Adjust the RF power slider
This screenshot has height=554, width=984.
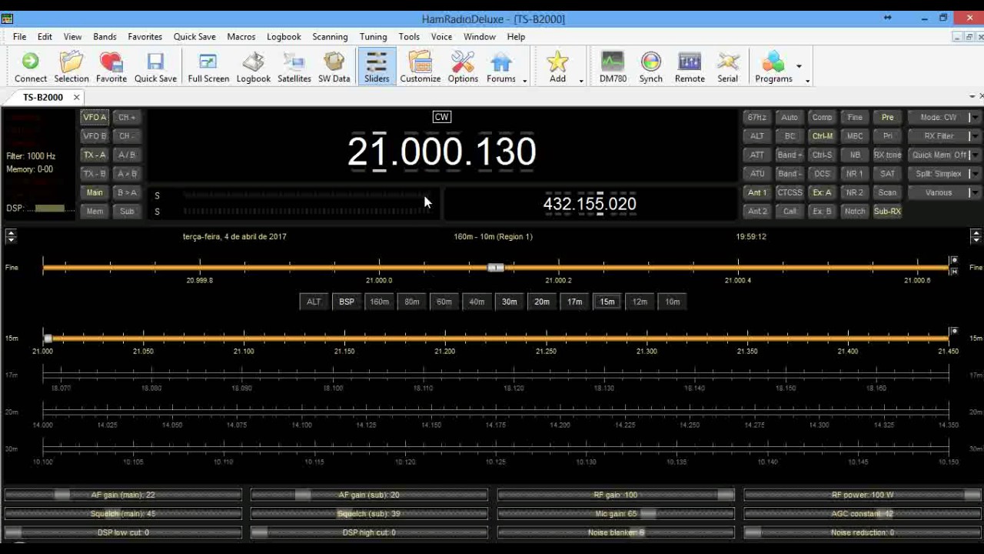tap(863, 495)
